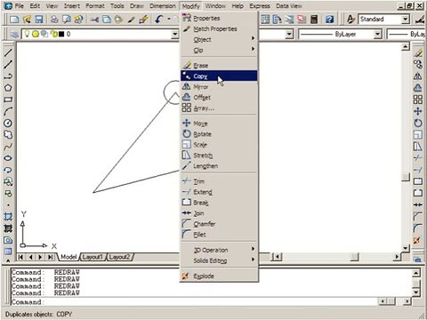This screenshot has width=427, height=320.
Task: Toggle the layer on/off lightbulb icon
Action: click(x=27, y=34)
